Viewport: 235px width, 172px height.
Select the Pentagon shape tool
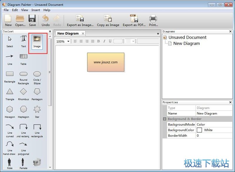click(37, 94)
